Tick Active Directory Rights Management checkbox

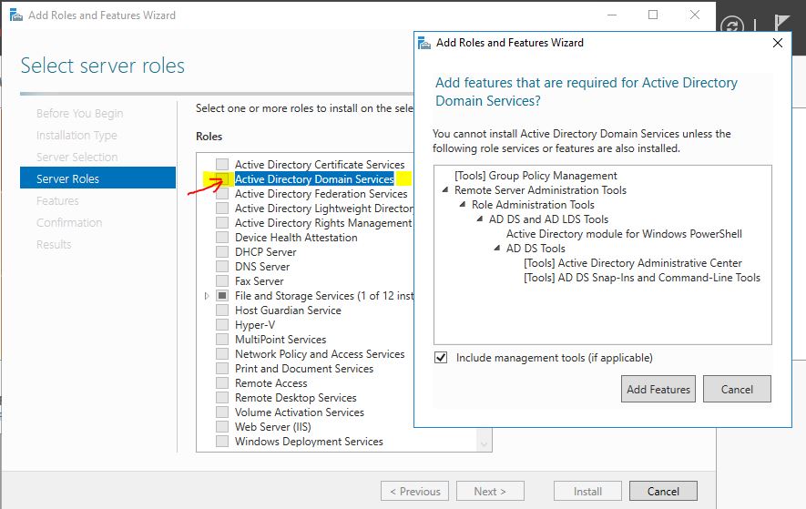coord(222,222)
